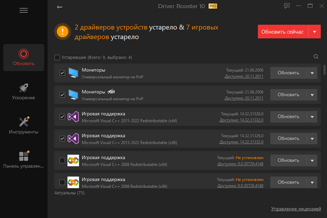
Task: Click the Visual Studio icon for C++ 2015-2022 (x64)
Action: (73, 116)
